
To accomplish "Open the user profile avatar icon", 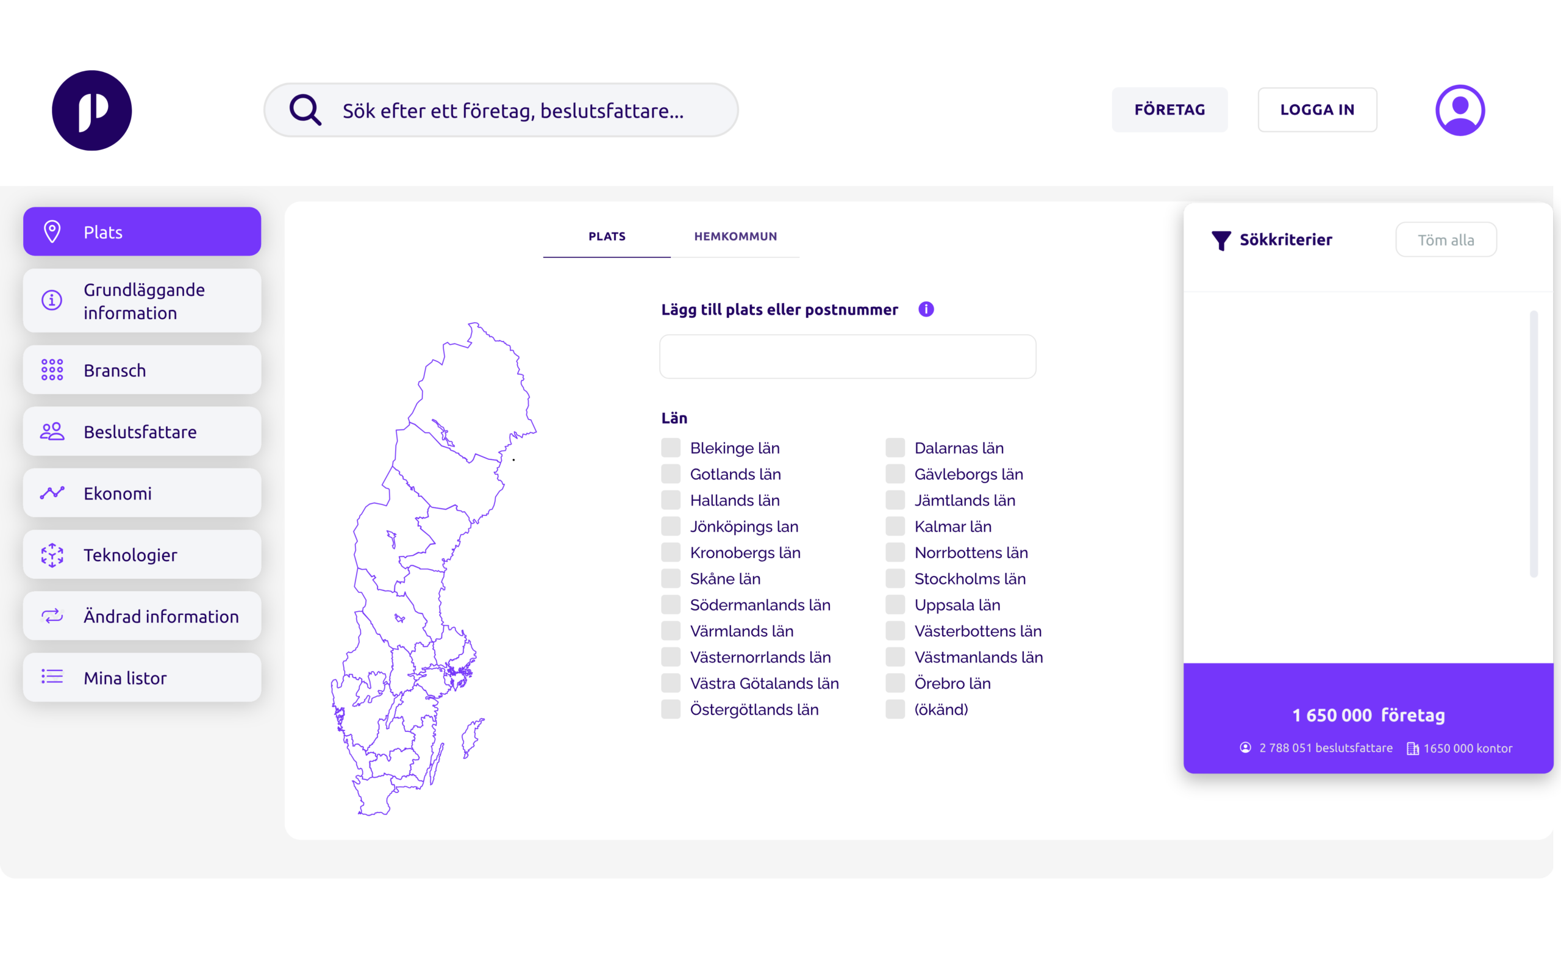I will point(1460,110).
